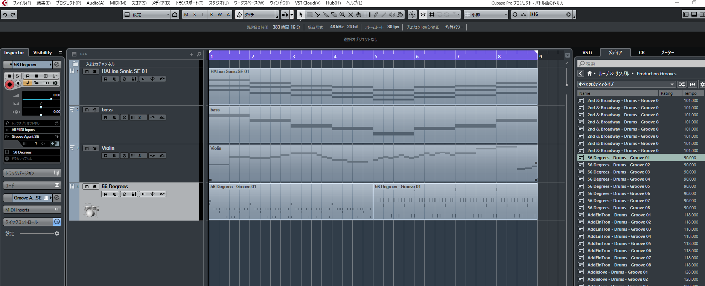Select the Play speaker tool
The height and width of the screenshot is (286, 705).
(392, 15)
